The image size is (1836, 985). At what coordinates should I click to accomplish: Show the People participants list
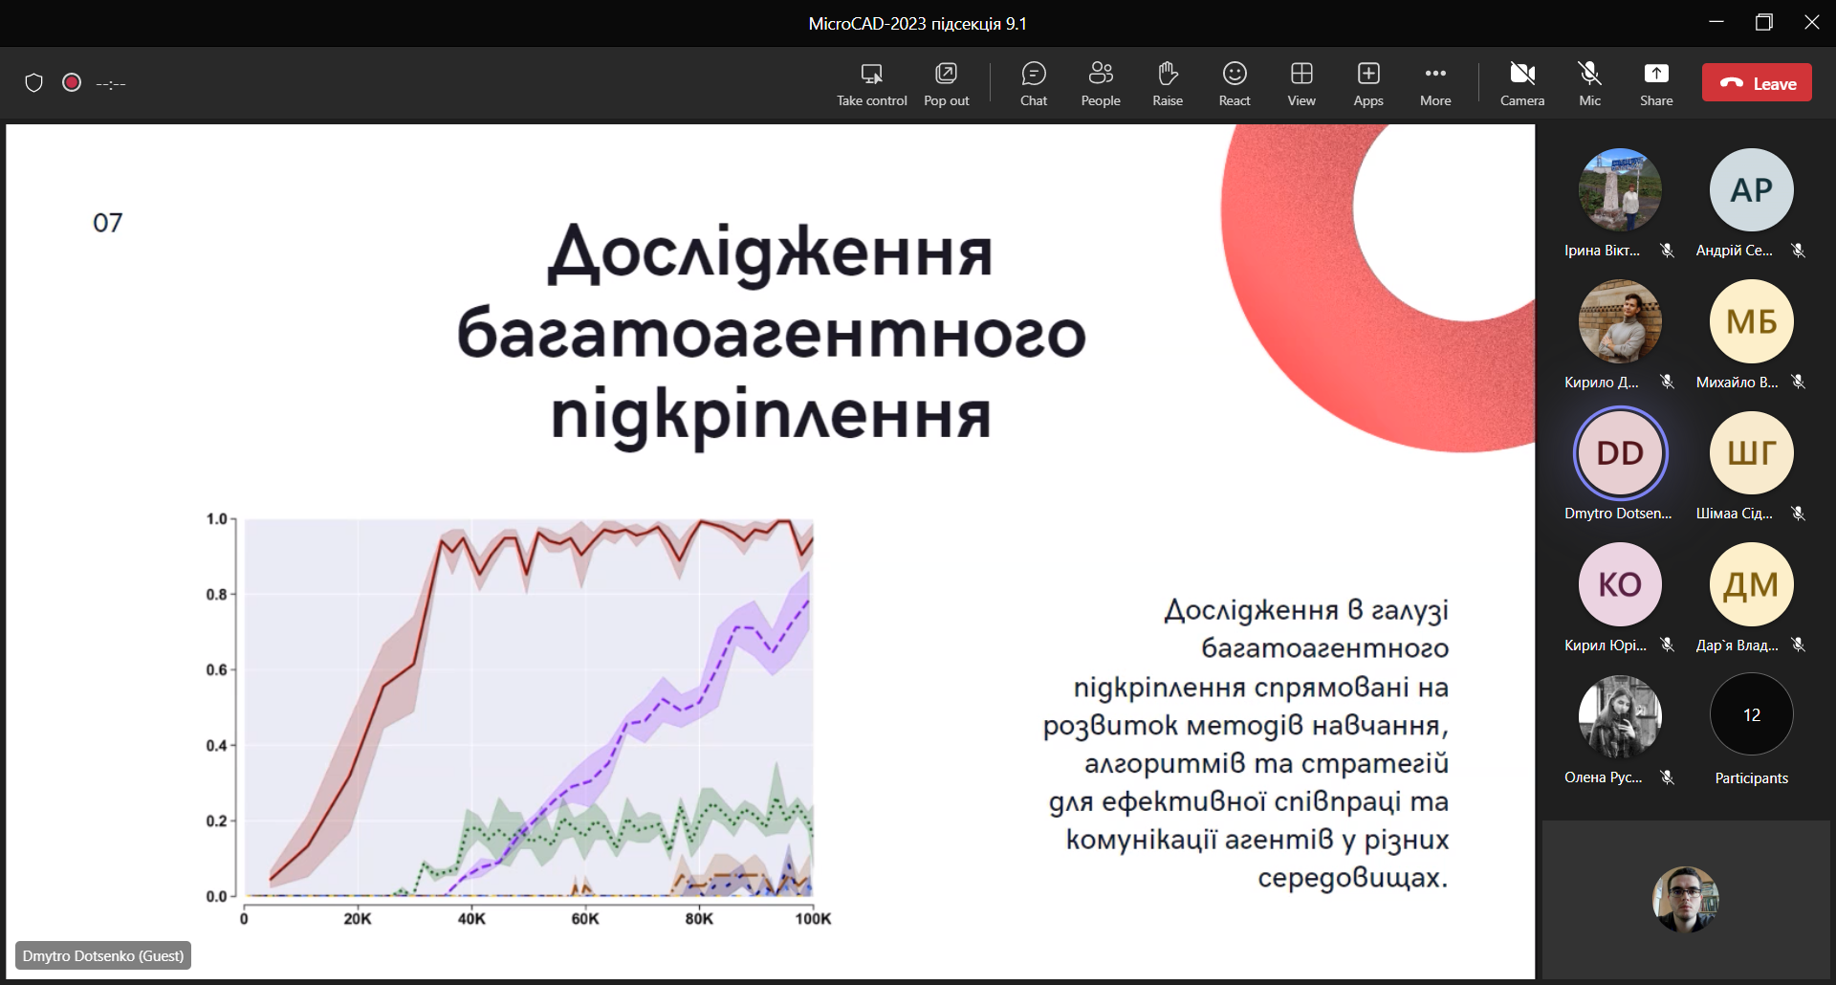pyautogui.click(x=1100, y=83)
